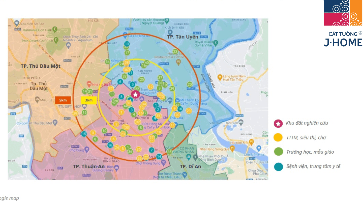Click Harmonie Golf Park map pin

click(55, 30)
